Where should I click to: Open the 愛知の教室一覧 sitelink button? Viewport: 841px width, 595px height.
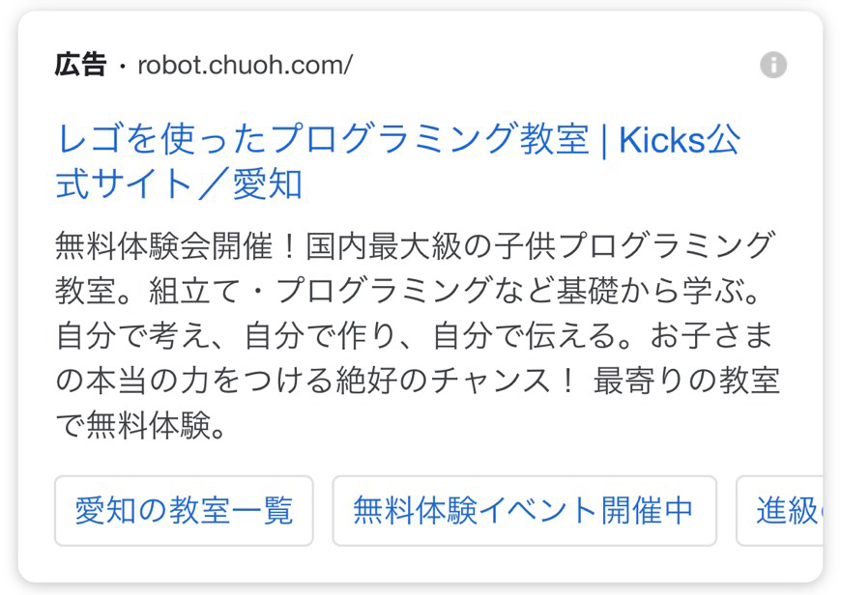click(x=184, y=510)
